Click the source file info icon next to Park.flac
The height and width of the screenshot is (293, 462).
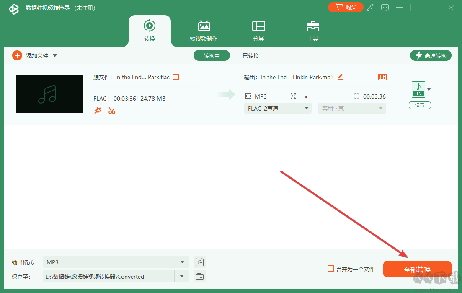point(176,77)
